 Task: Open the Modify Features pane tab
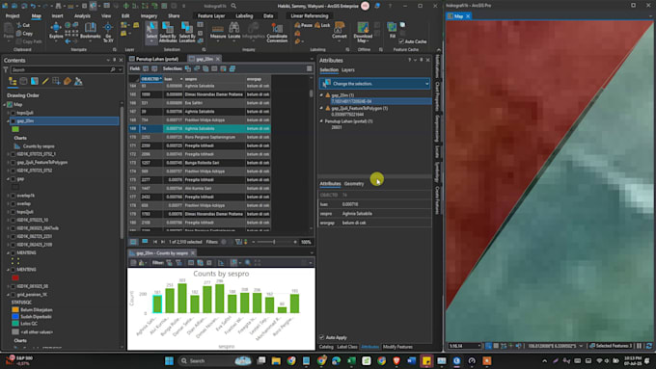pos(397,347)
